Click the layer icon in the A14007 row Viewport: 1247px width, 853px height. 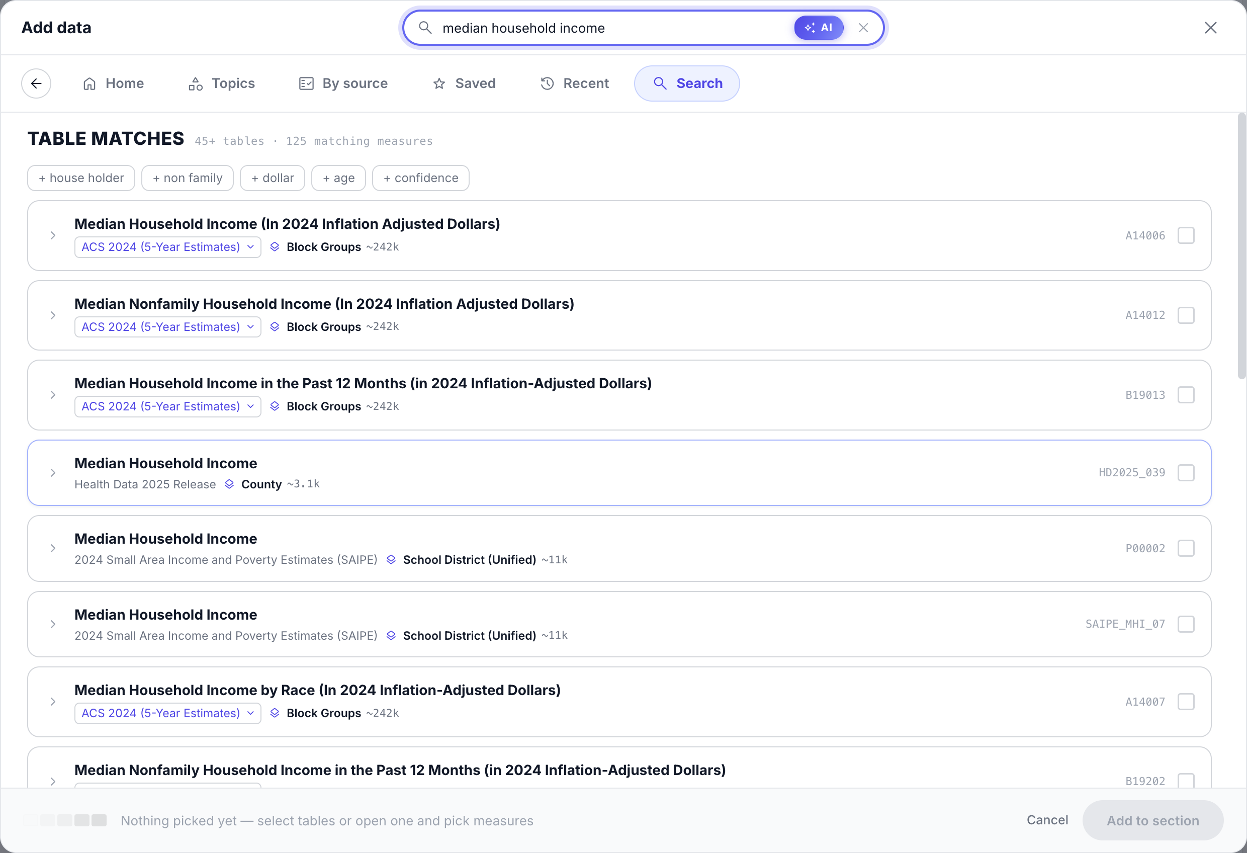coord(274,712)
